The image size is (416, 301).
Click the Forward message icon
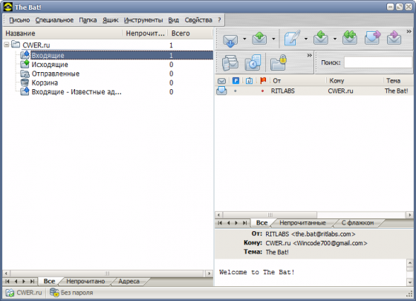(x=372, y=38)
